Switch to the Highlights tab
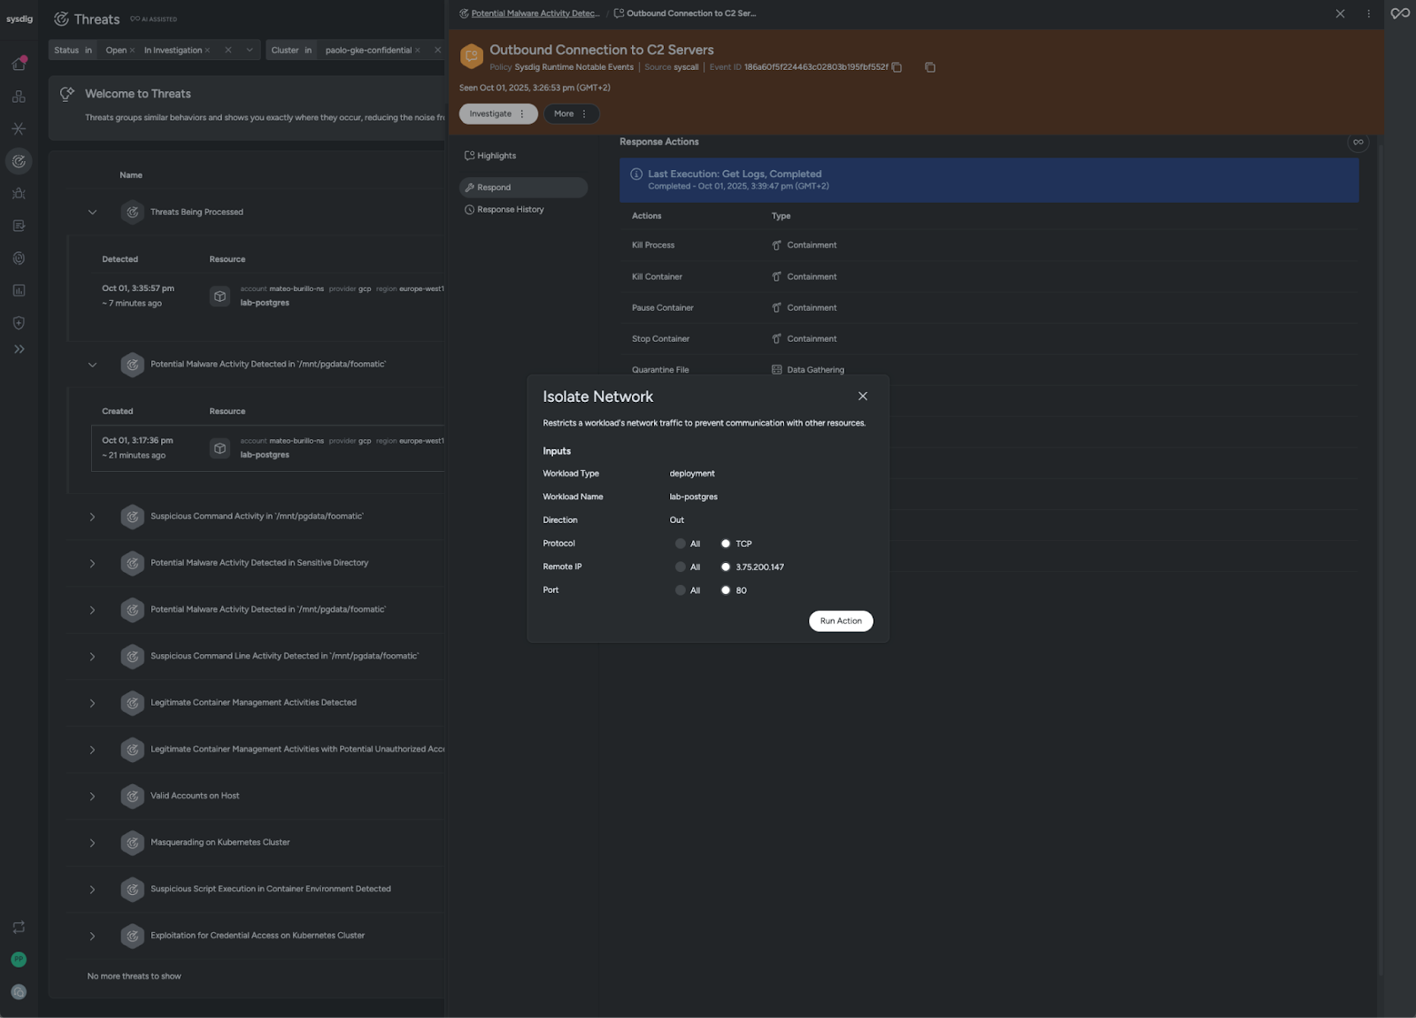This screenshot has height=1018, width=1416. click(x=496, y=156)
